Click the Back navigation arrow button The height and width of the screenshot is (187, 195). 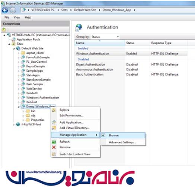5,10
